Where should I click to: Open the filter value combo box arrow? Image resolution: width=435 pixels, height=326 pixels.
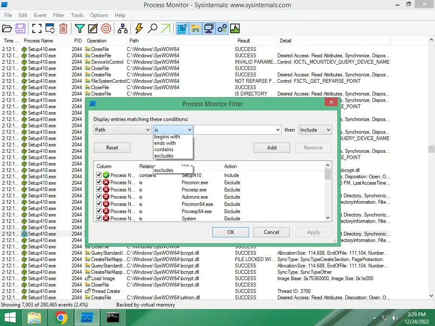[278, 130]
